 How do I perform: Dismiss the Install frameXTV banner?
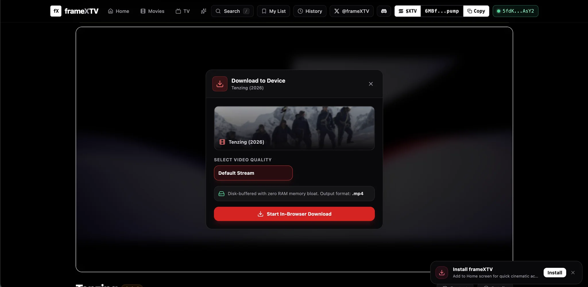(573, 273)
